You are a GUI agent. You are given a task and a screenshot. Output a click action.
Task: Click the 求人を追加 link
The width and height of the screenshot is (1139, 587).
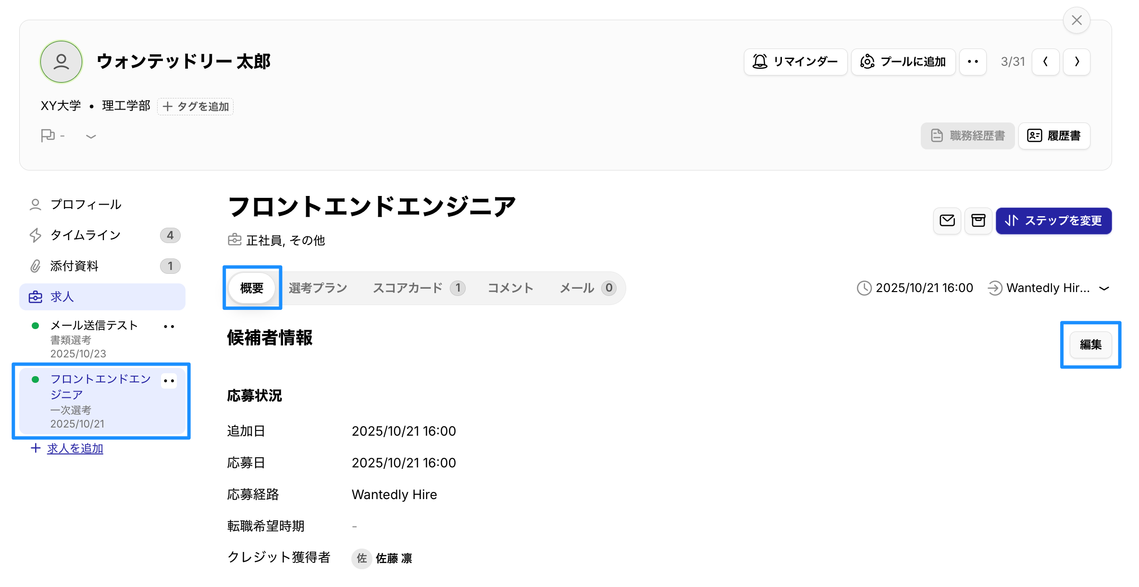75,449
